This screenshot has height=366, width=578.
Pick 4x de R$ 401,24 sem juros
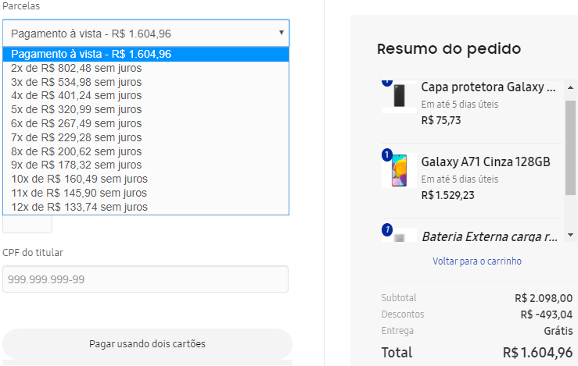76,95
